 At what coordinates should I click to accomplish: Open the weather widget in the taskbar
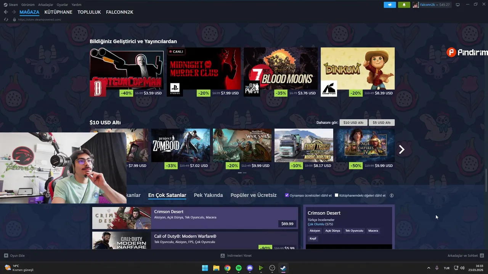[19, 268]
